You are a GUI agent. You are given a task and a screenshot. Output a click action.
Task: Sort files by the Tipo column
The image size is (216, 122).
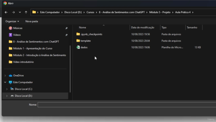tap(164, 27)
